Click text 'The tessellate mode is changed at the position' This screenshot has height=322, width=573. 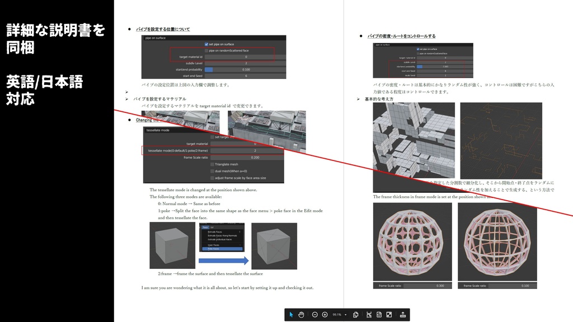click(x=203, y=190)
